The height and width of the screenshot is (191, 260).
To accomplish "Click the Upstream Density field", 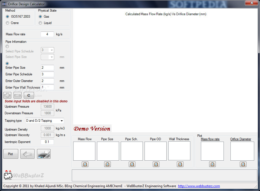I will (x=48, y=128).
